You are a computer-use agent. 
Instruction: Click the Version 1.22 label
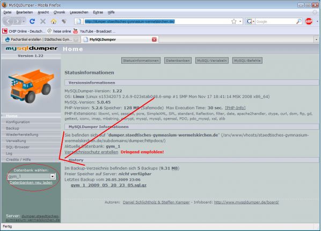(x=31, y=56)
